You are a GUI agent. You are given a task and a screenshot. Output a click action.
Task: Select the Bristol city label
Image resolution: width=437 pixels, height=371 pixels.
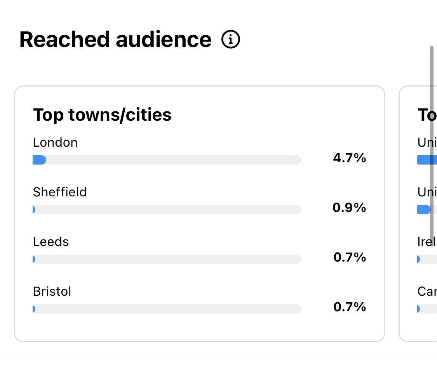click(52, 291)
